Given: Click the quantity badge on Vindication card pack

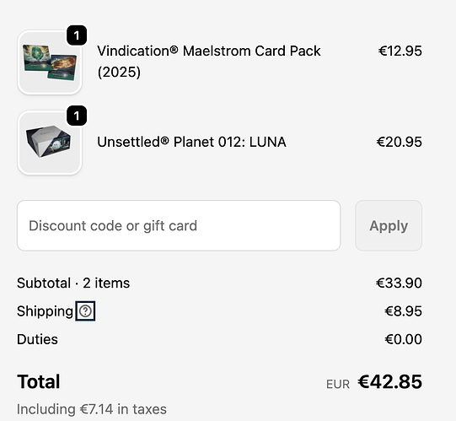Looking at the screenshot, I should pos(77,35).
